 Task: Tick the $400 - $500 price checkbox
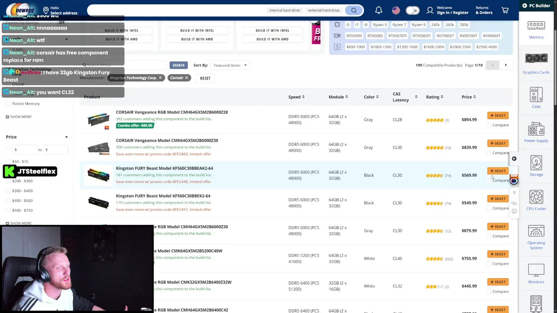tap(8, 201)
